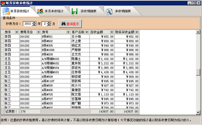Image resolution: width=202 pixels, height=125 pixels.
Task: Click the people icon on 本月未收统计 tab
Action: (x=40, y=11)
